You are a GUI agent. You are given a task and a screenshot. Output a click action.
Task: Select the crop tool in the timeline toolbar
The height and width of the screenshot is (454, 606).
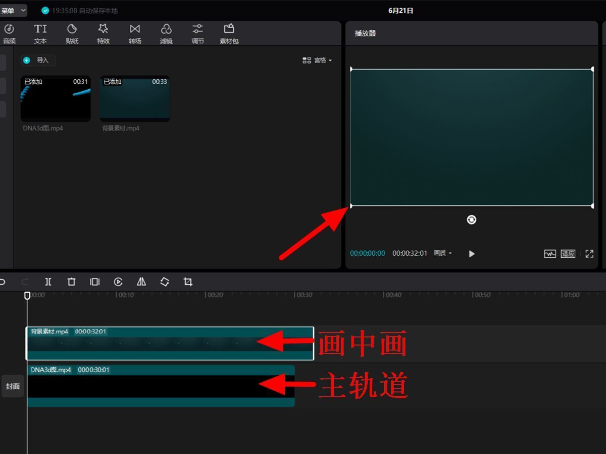tap(188, 282)
